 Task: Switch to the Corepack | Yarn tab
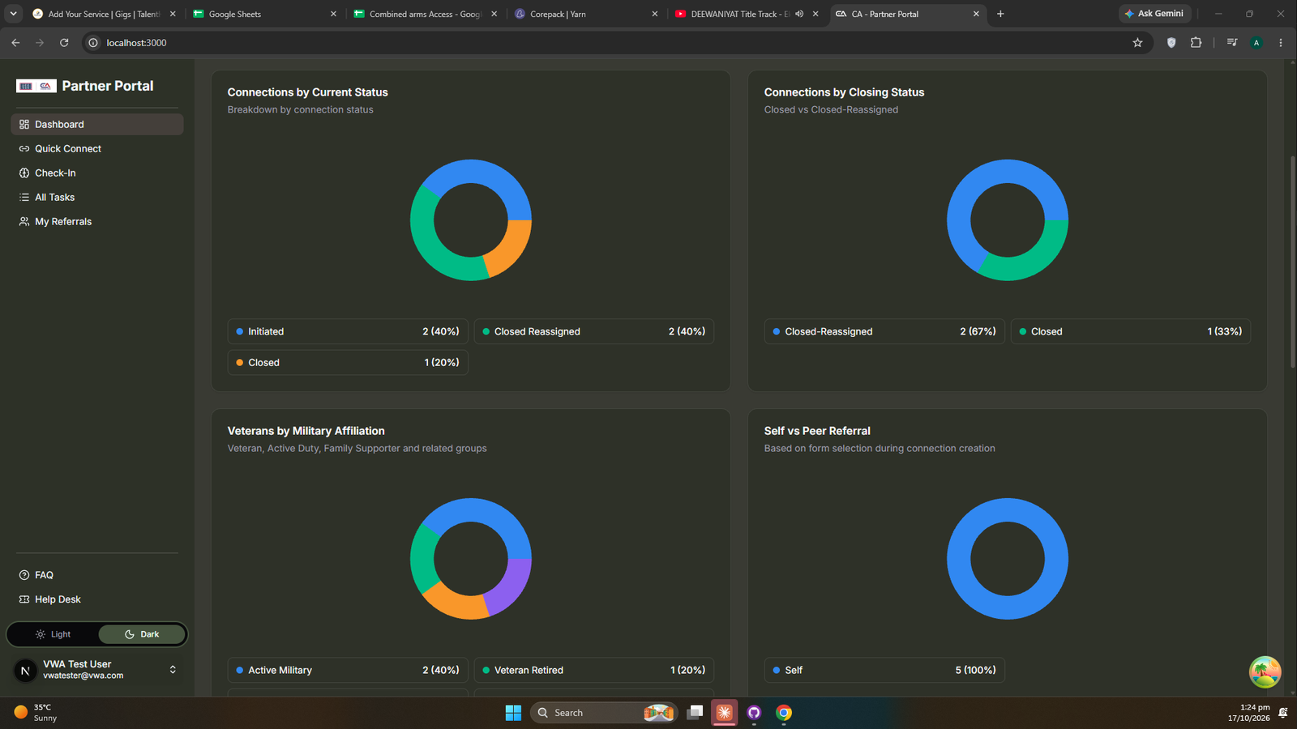[x=587, y=14]
